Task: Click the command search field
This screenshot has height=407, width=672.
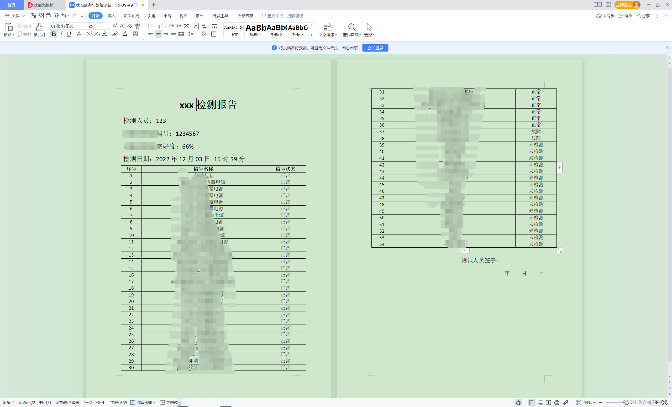Action: click(x=285, y=16)
